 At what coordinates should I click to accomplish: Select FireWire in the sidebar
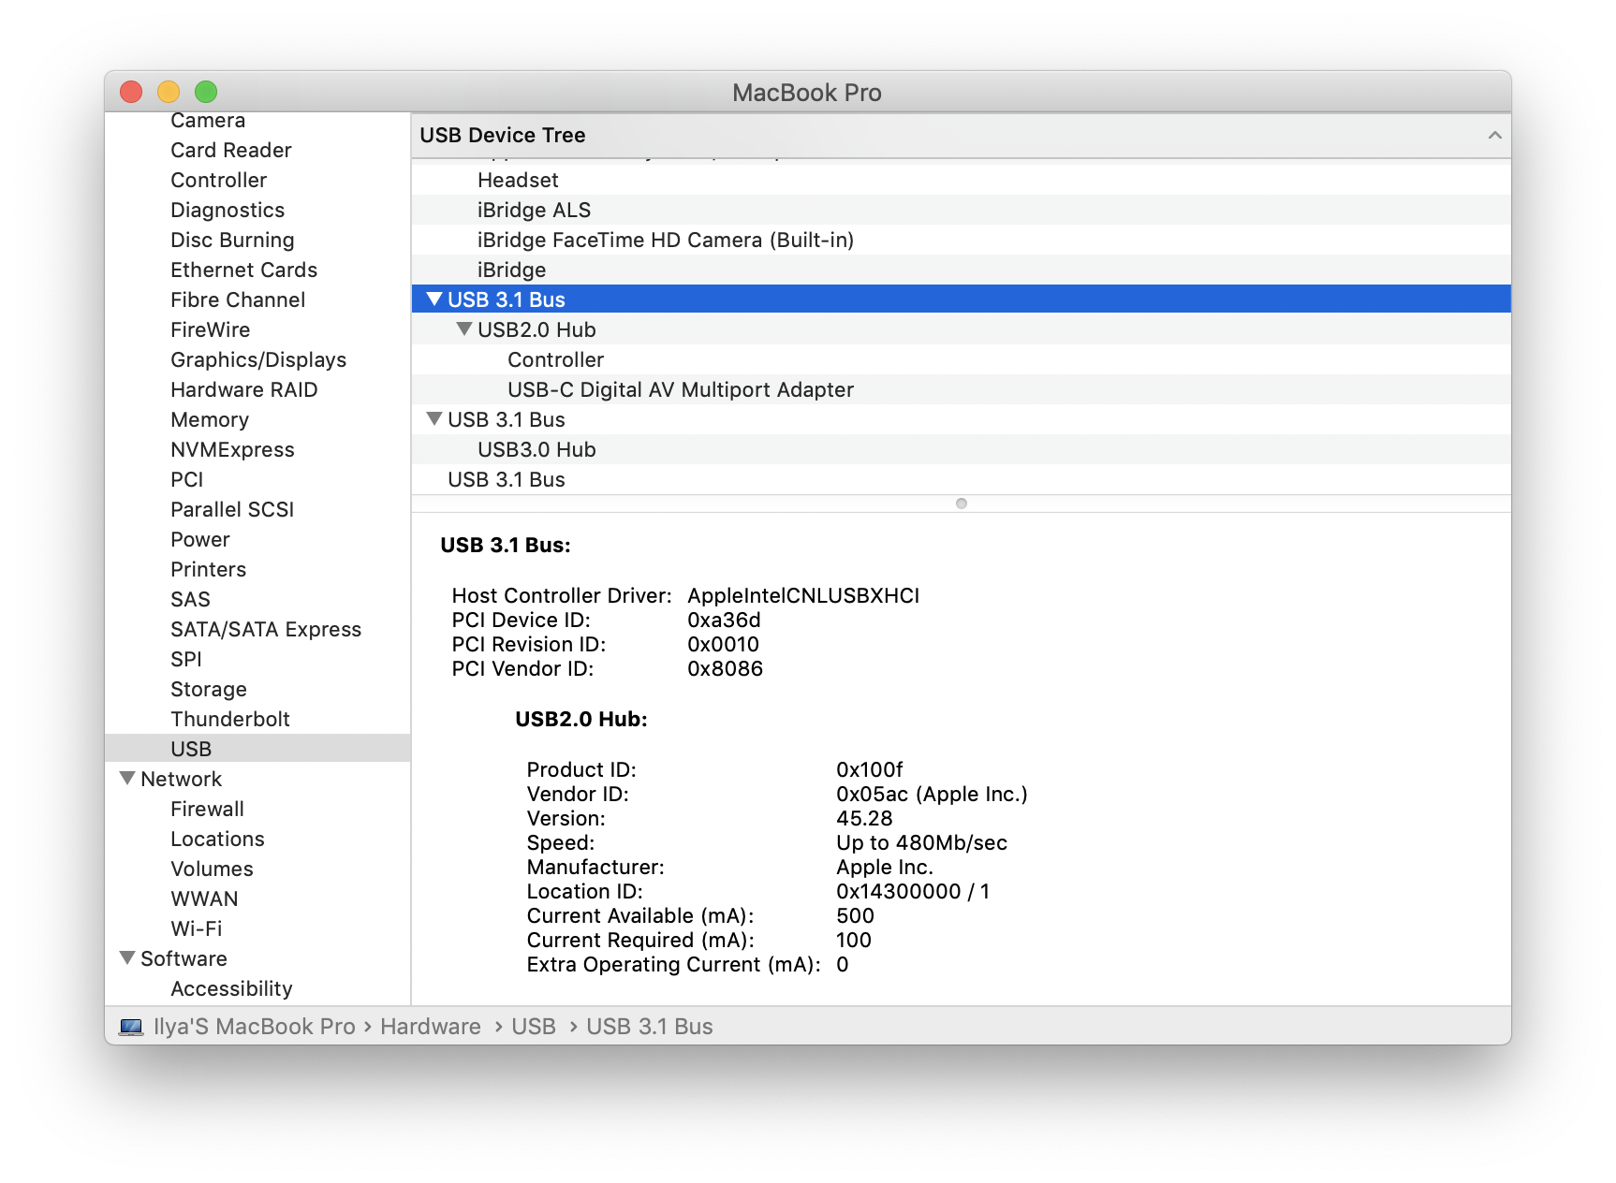pos(211,329)
